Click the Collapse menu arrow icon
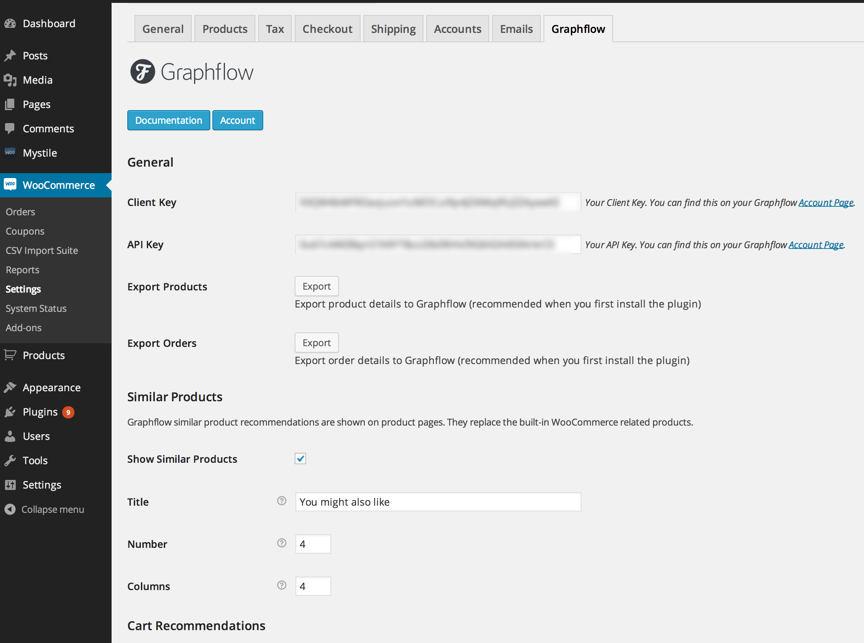 (x=10, y=509)
